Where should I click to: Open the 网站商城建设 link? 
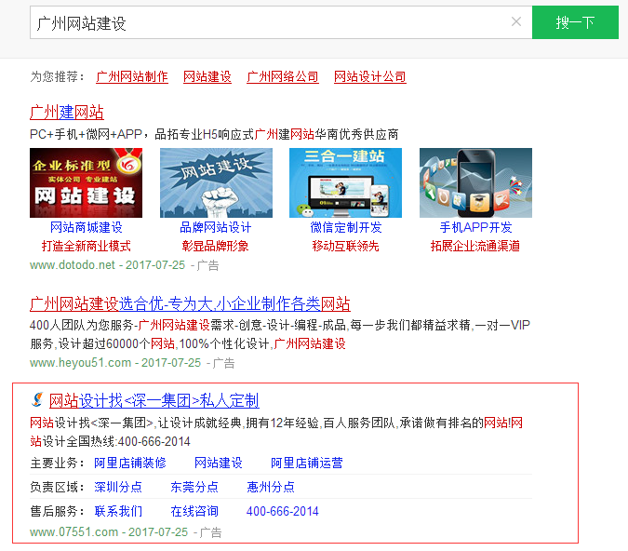[x=87, y=228]
